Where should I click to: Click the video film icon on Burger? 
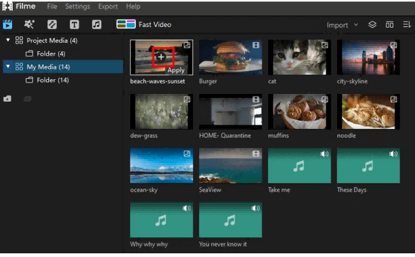[x=256, y=45]
